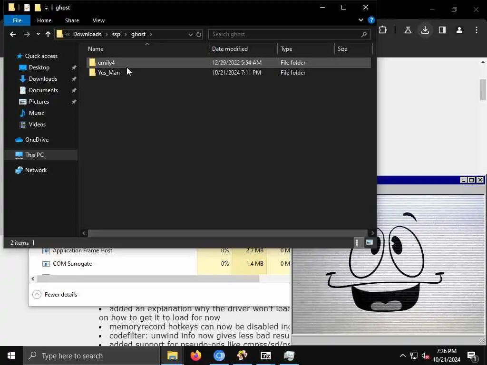Toggle Chrome side panel icon
This screenshot has width=487, height=365.
pos(442,30)
